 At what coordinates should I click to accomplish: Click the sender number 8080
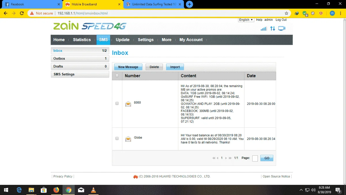137,103
